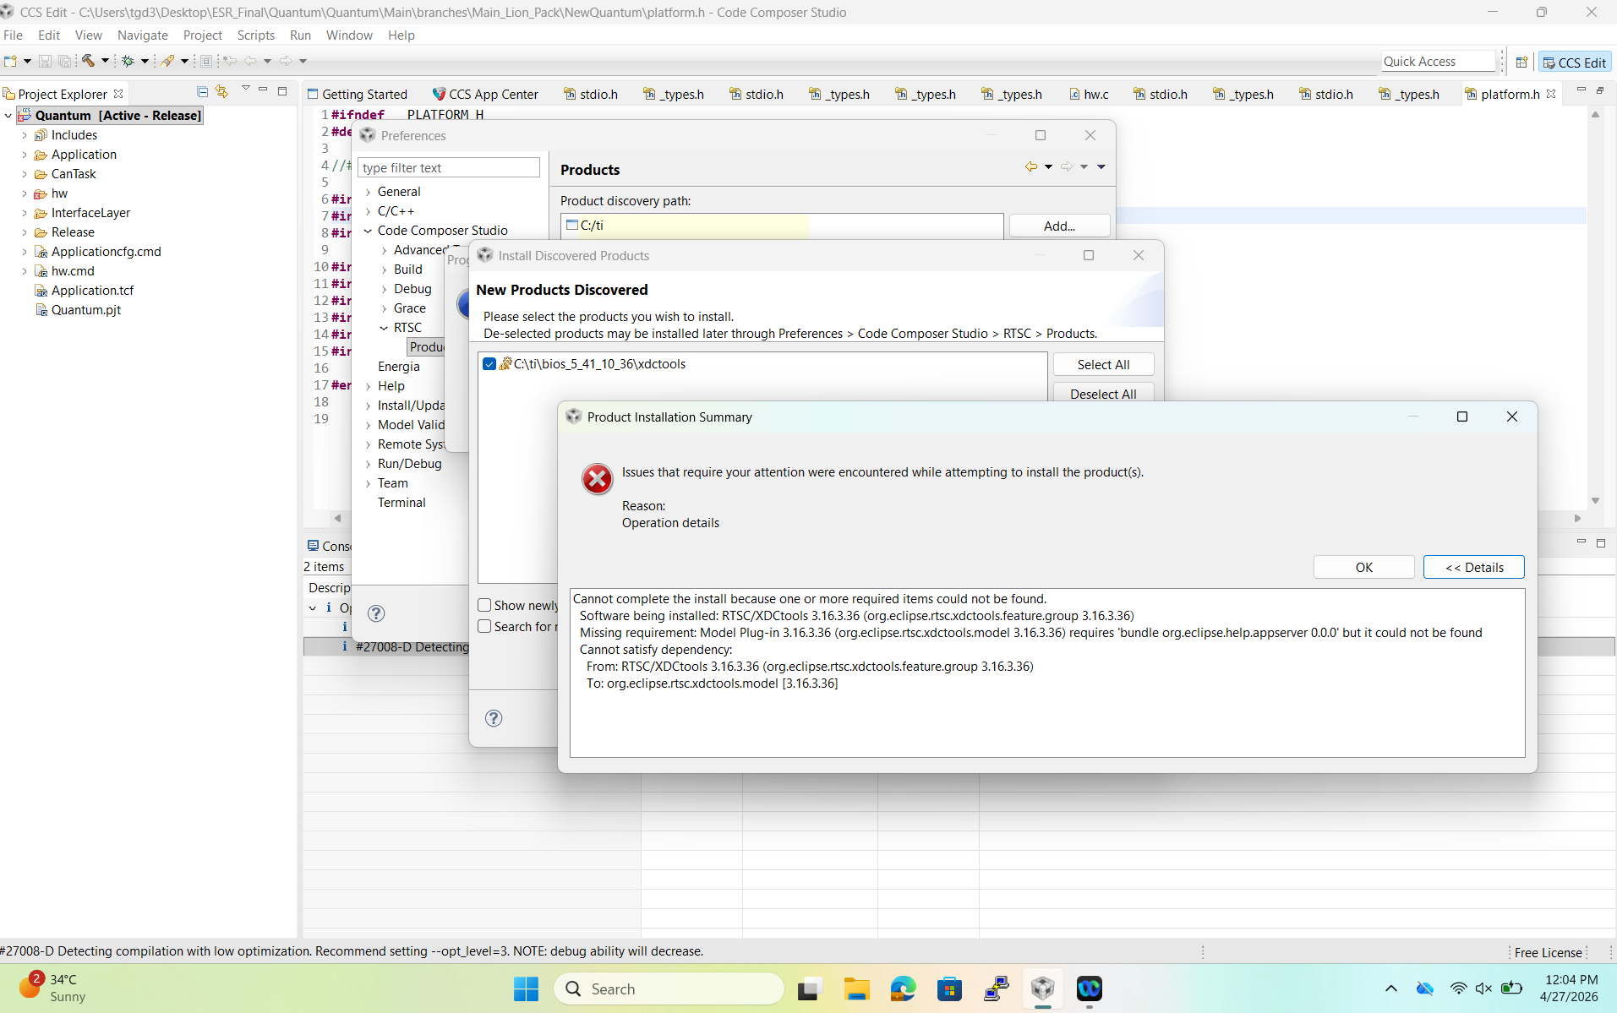Click the flashlight icon in the main toolbar
This screenshot has height=1013, width=1617.
(x=167, y=61)
